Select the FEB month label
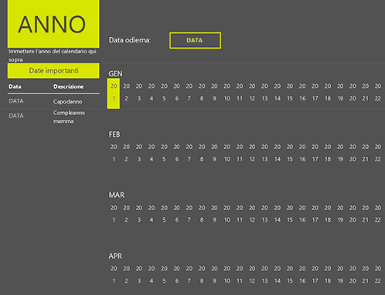385x295 pixels. pos(114,134)
